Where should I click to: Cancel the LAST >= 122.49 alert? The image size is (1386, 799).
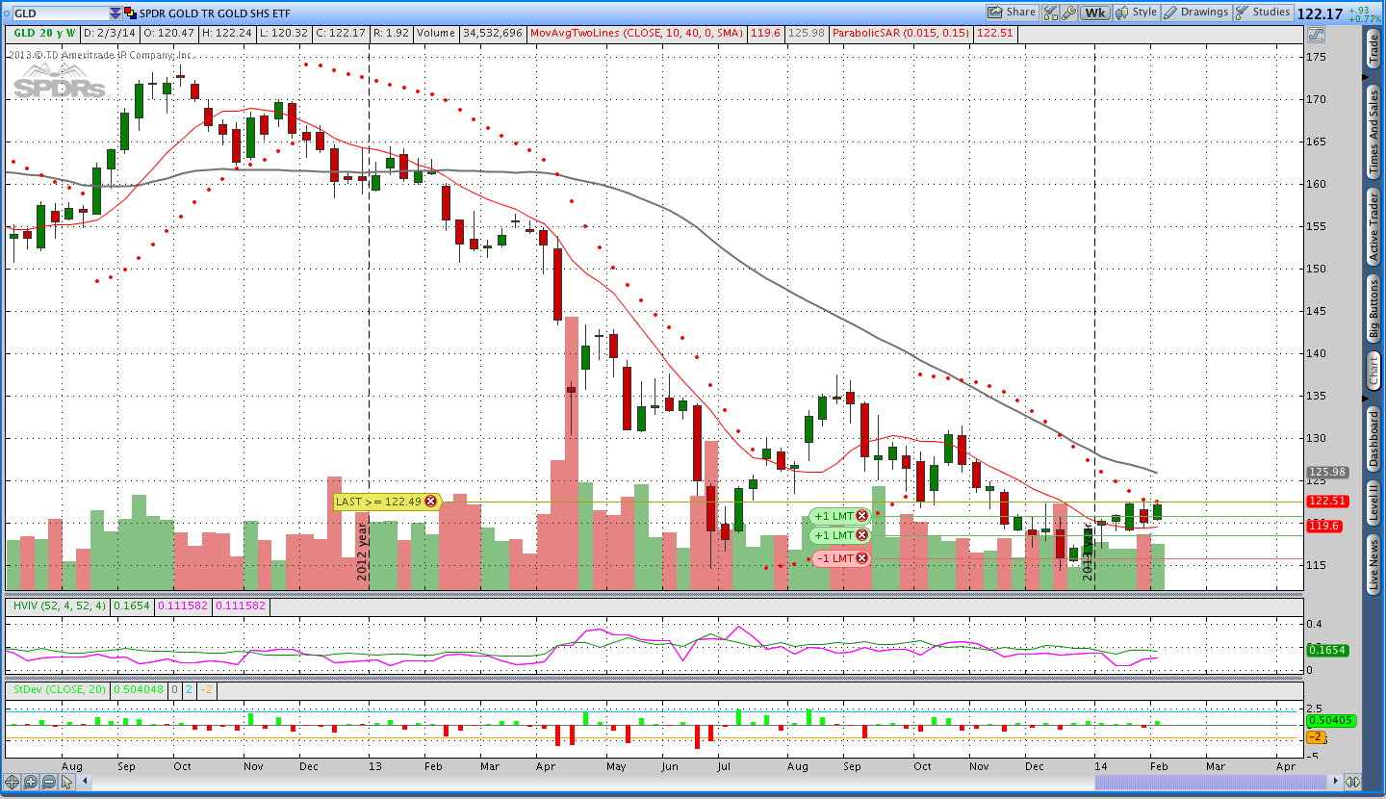(430, 502)
